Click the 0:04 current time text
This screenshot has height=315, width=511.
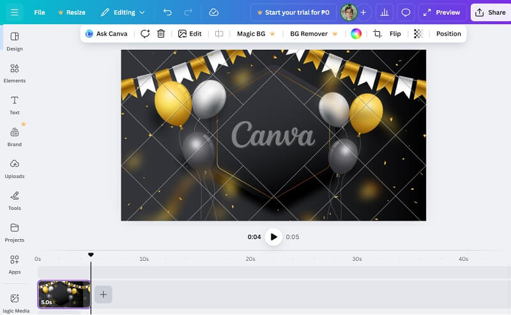pyautogui.click(x=254, y=237)
